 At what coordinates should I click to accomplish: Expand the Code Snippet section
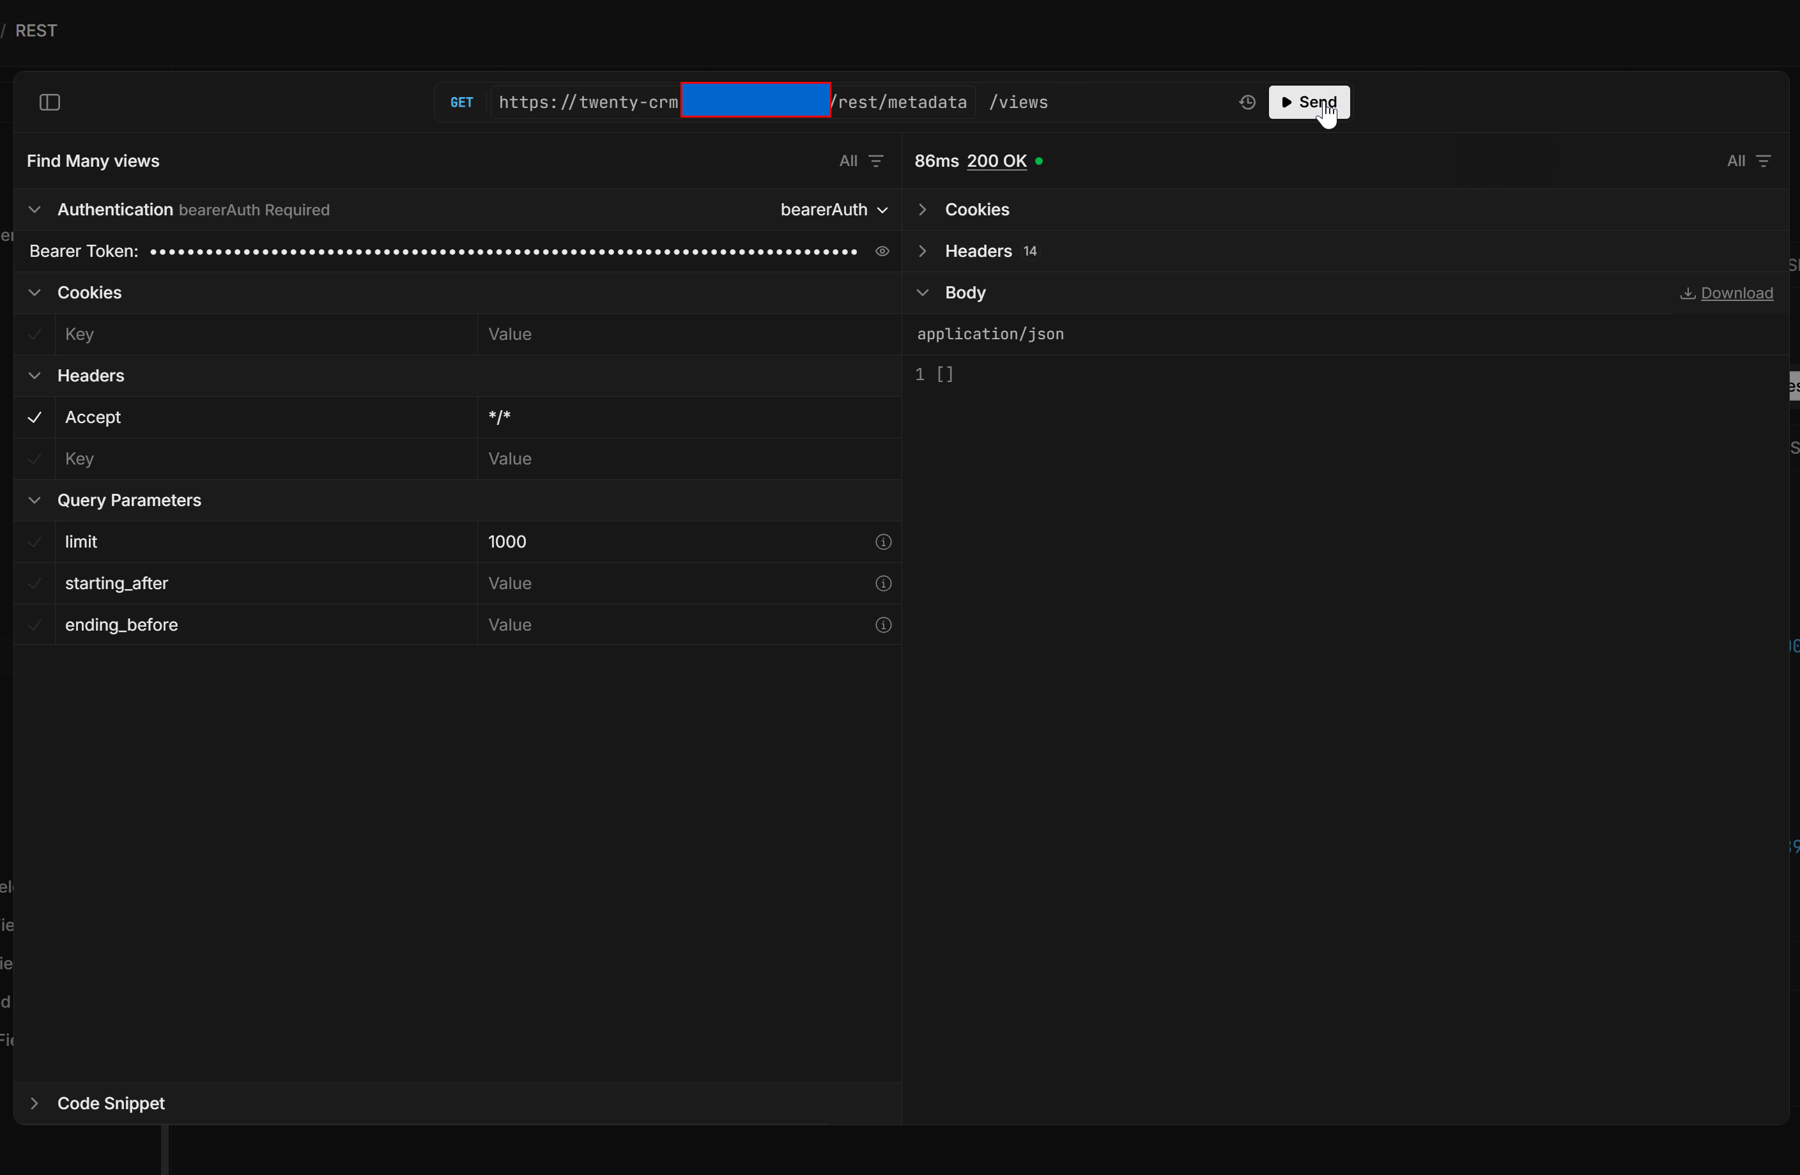click(111, 1103)
